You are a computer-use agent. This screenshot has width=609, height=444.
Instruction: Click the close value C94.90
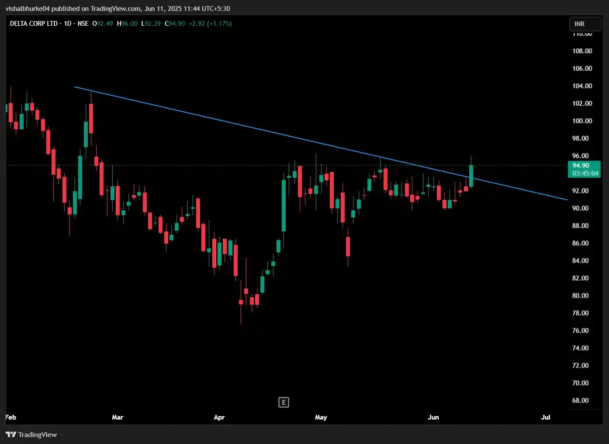pyautogui.click(x=175, y=24)
